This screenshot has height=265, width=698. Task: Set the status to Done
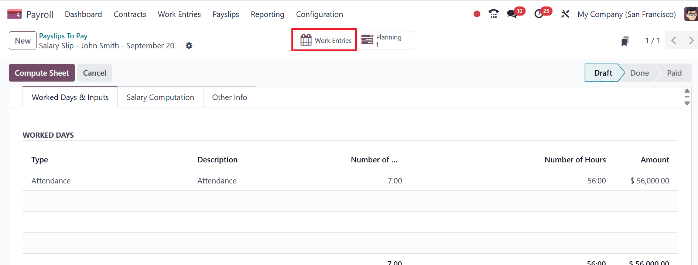tap(639, 73)
